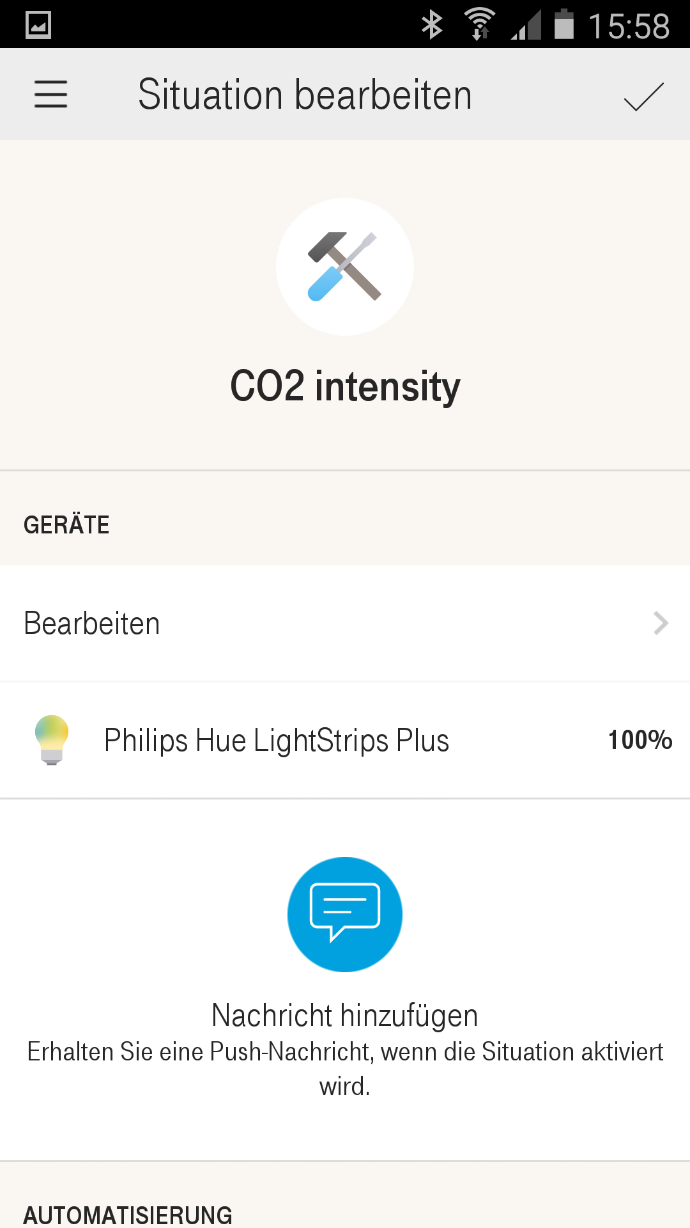This screenshot has width=690, height=1228.
Task: Expand Bearbeiten with the chevron arrow
Action: point(661,623)
